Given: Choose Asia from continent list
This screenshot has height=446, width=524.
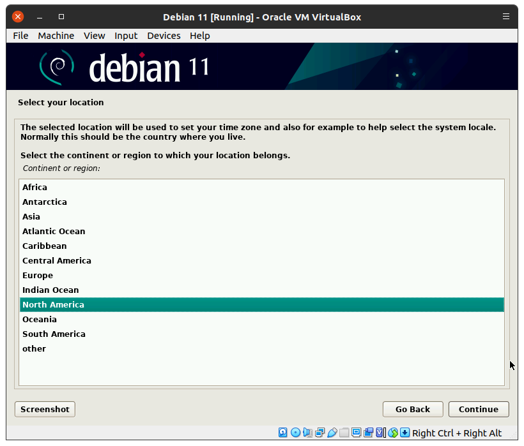Looking at the screenshot, I should pyautogui.click(x=31, y=216).
